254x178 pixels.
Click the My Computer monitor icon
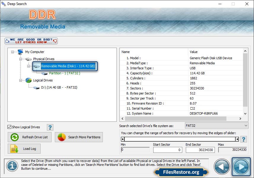[20, 52]
